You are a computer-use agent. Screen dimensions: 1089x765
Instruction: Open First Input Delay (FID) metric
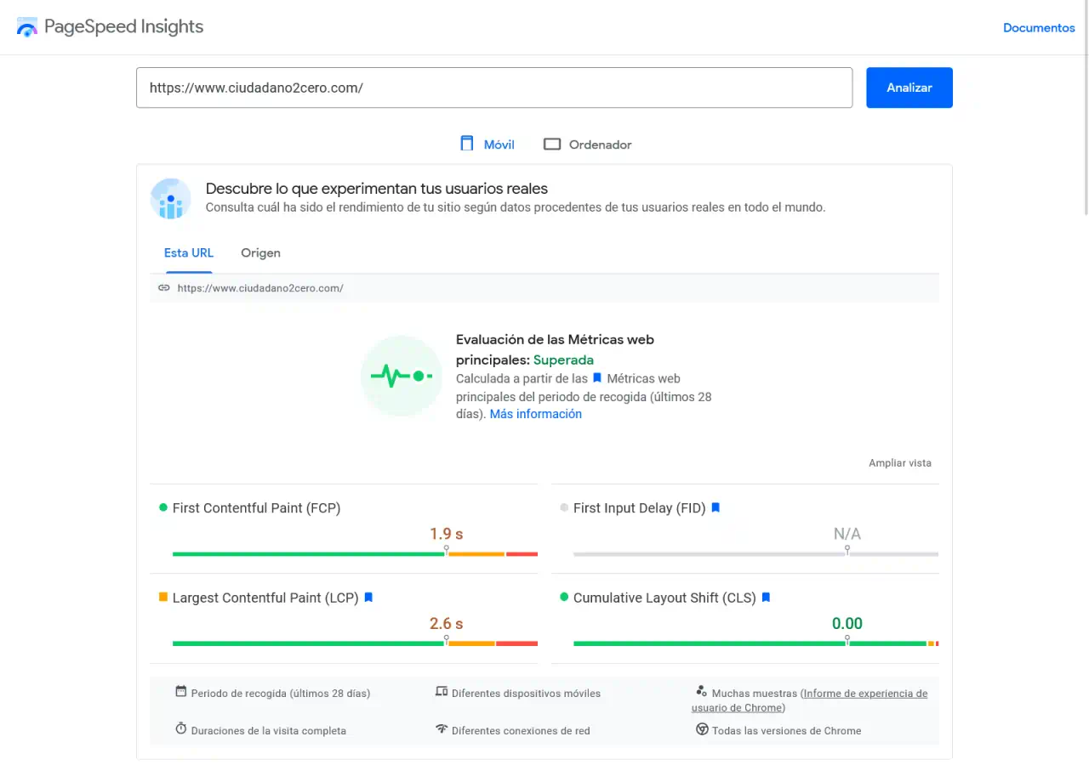click(x=640, y=508)
